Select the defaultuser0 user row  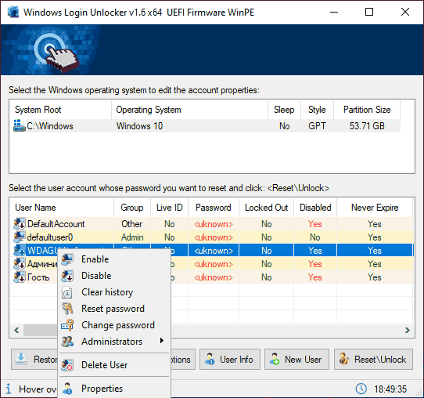[x=212, y=237]
